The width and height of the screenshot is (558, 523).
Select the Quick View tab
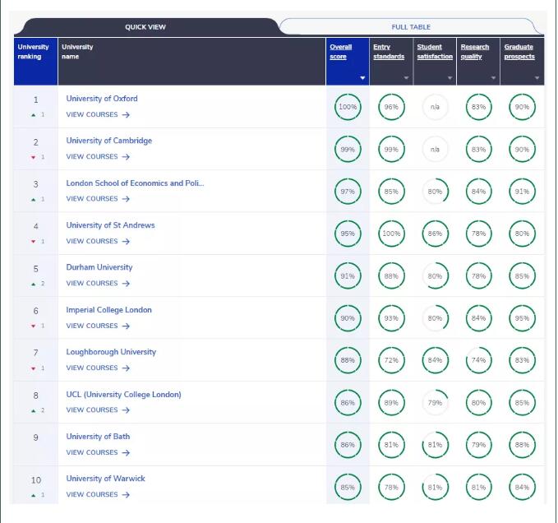click(145, 27)
